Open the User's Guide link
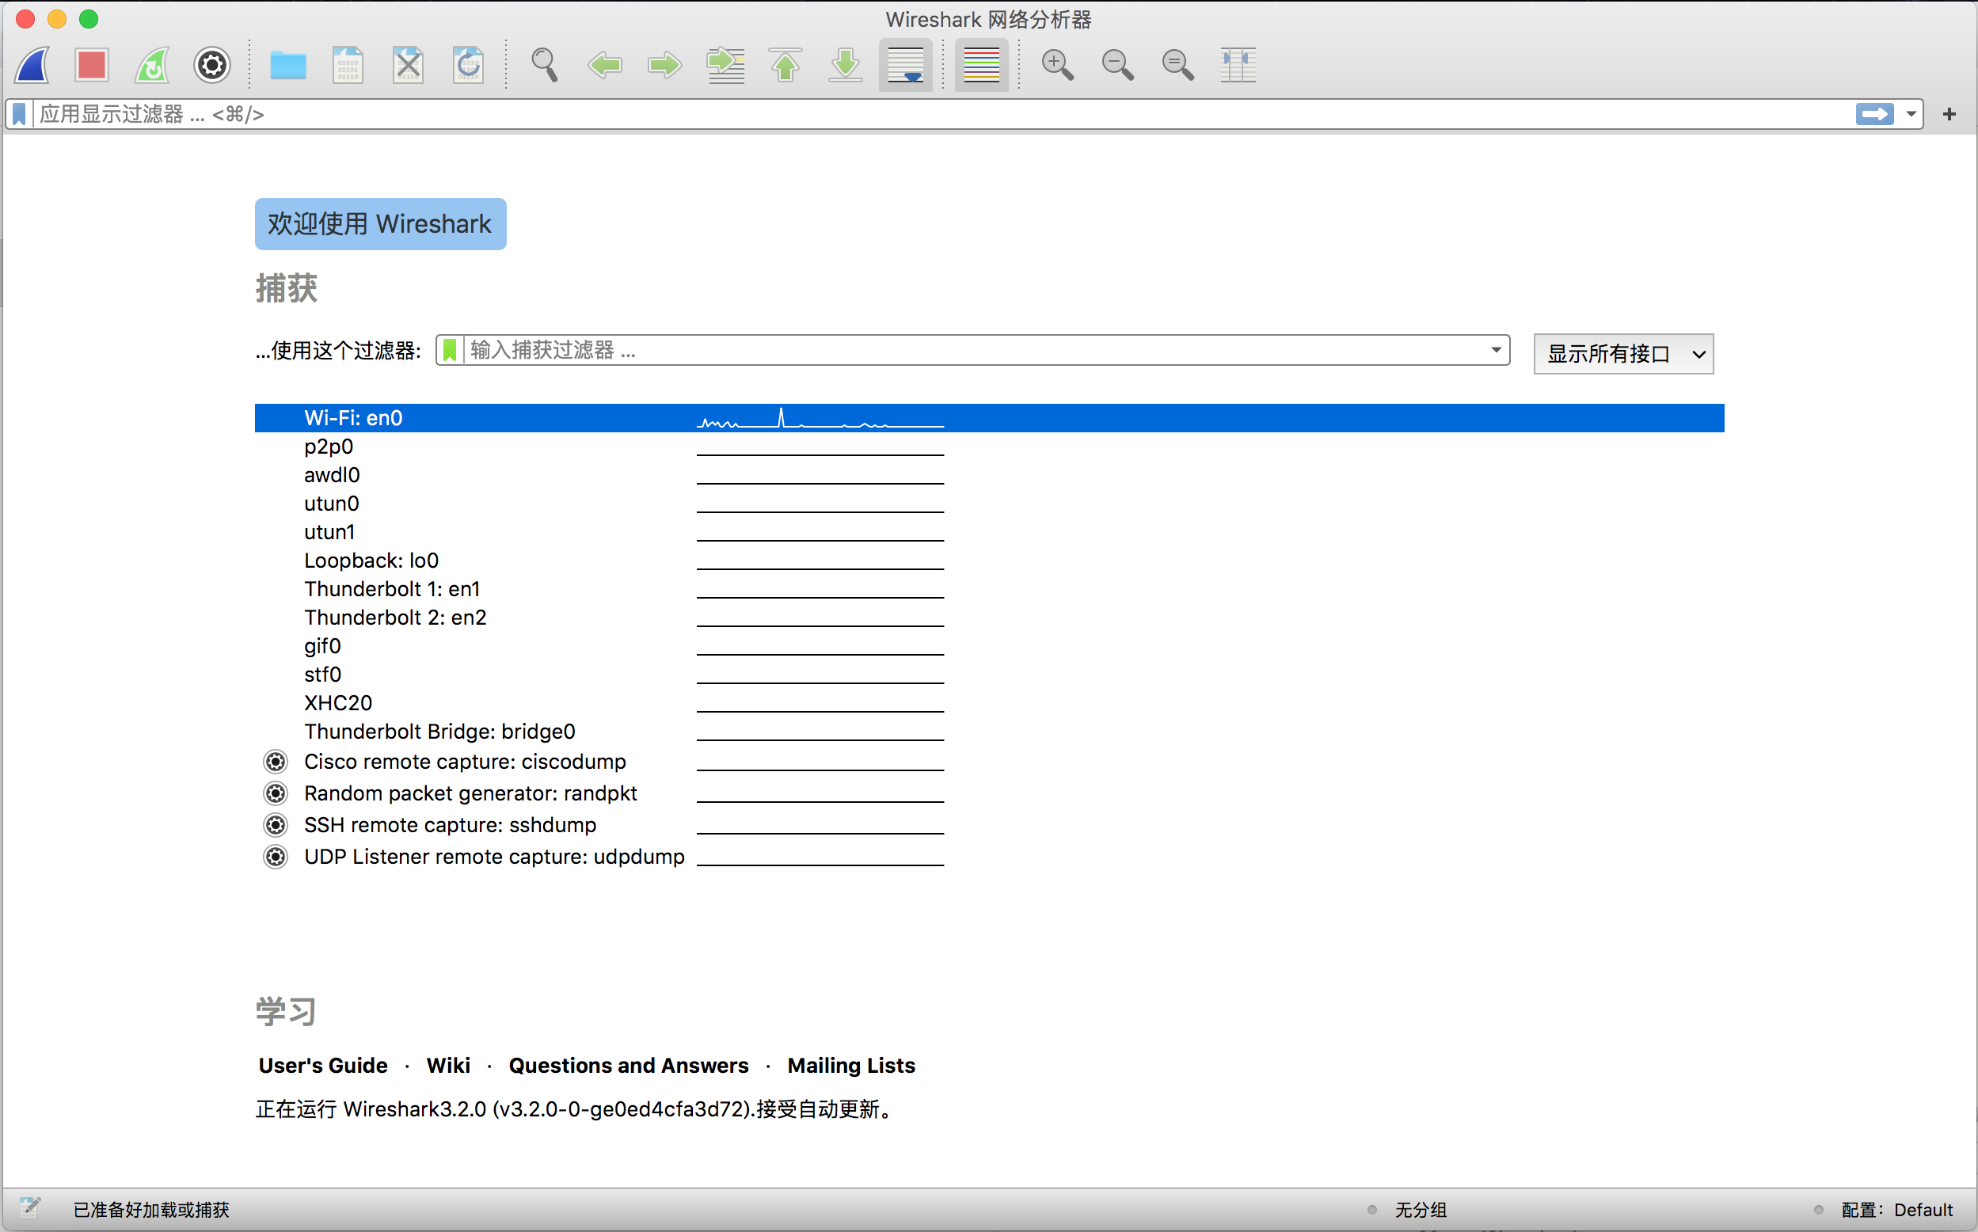Image resolution: width=1978 pixels, height=1232 pixels. (322, 1066)
